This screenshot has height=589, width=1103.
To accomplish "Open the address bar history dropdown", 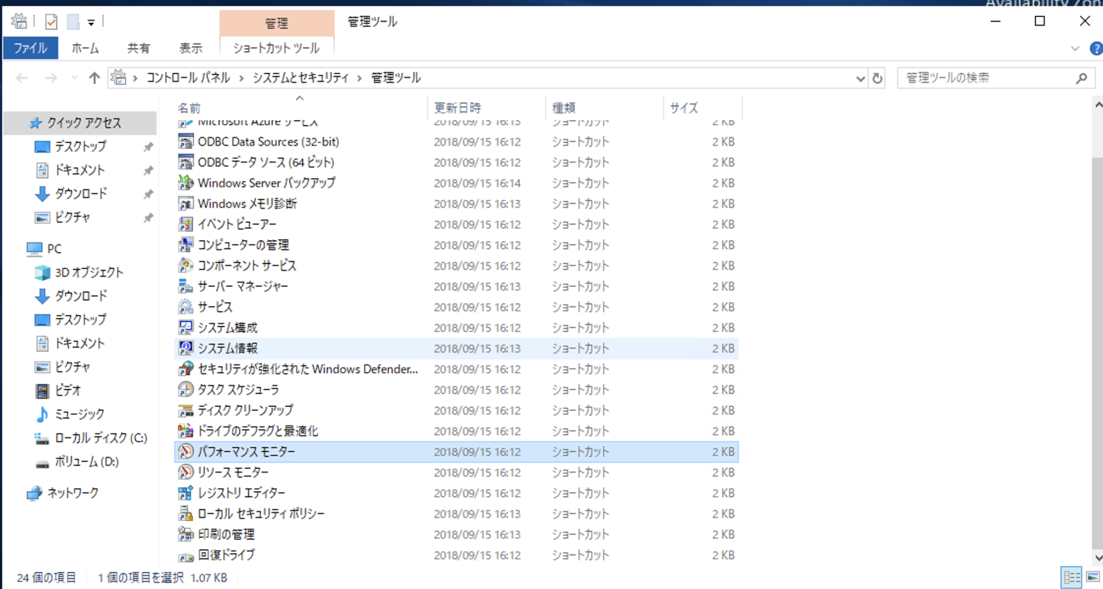I will (x=860, y=79).
